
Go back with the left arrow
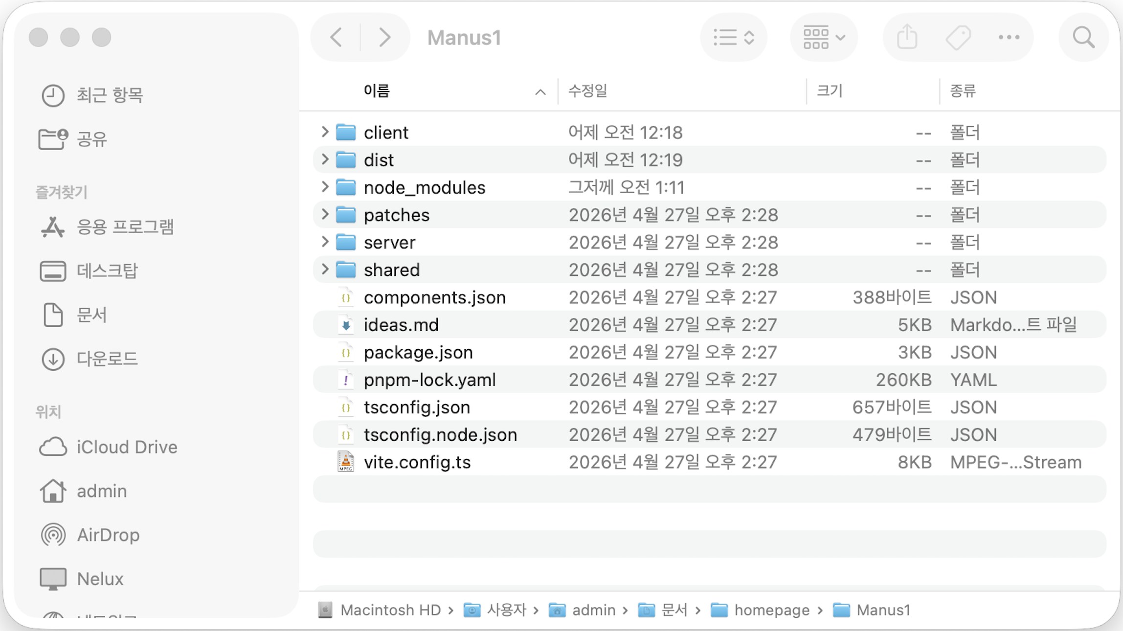tap(336, 37)
